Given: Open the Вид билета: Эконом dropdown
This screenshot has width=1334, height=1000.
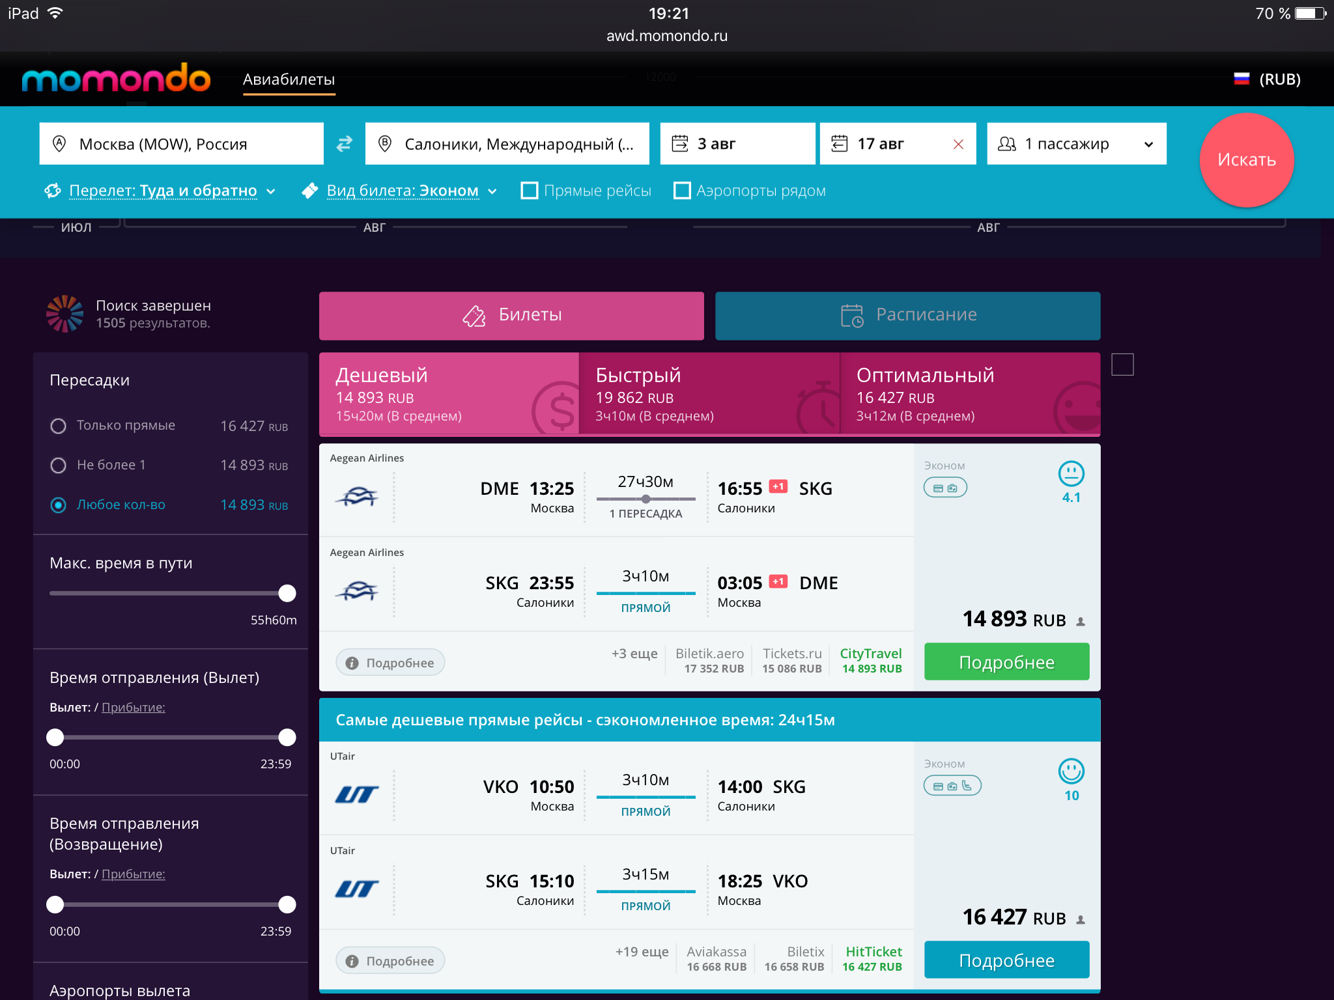Looking at the screenshot, I should coord(412,191).
